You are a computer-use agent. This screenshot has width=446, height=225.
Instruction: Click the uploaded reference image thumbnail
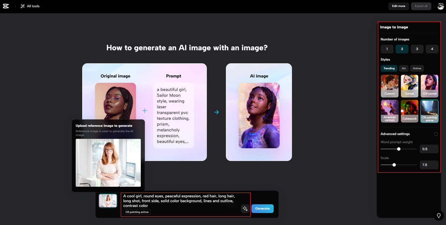[x=108, y=201]
